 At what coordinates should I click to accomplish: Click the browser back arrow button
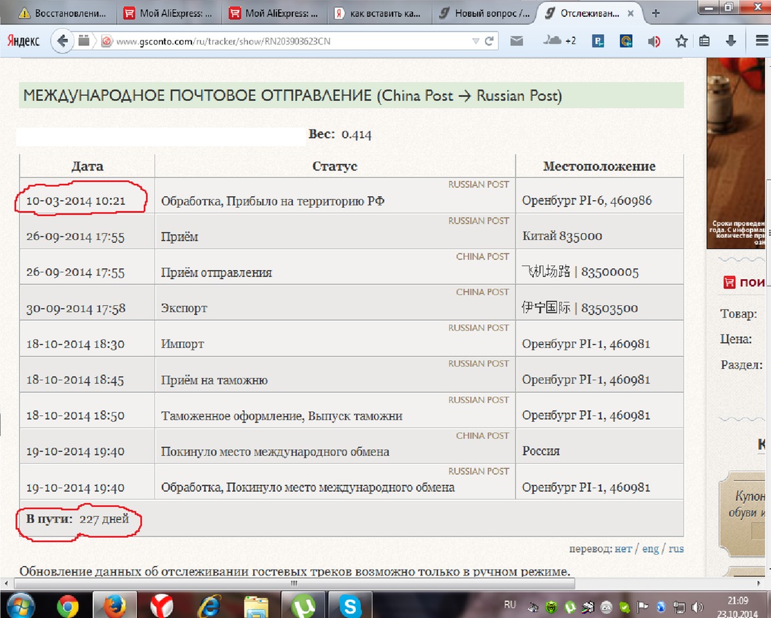pyautogui.click(x=63, y=41)
